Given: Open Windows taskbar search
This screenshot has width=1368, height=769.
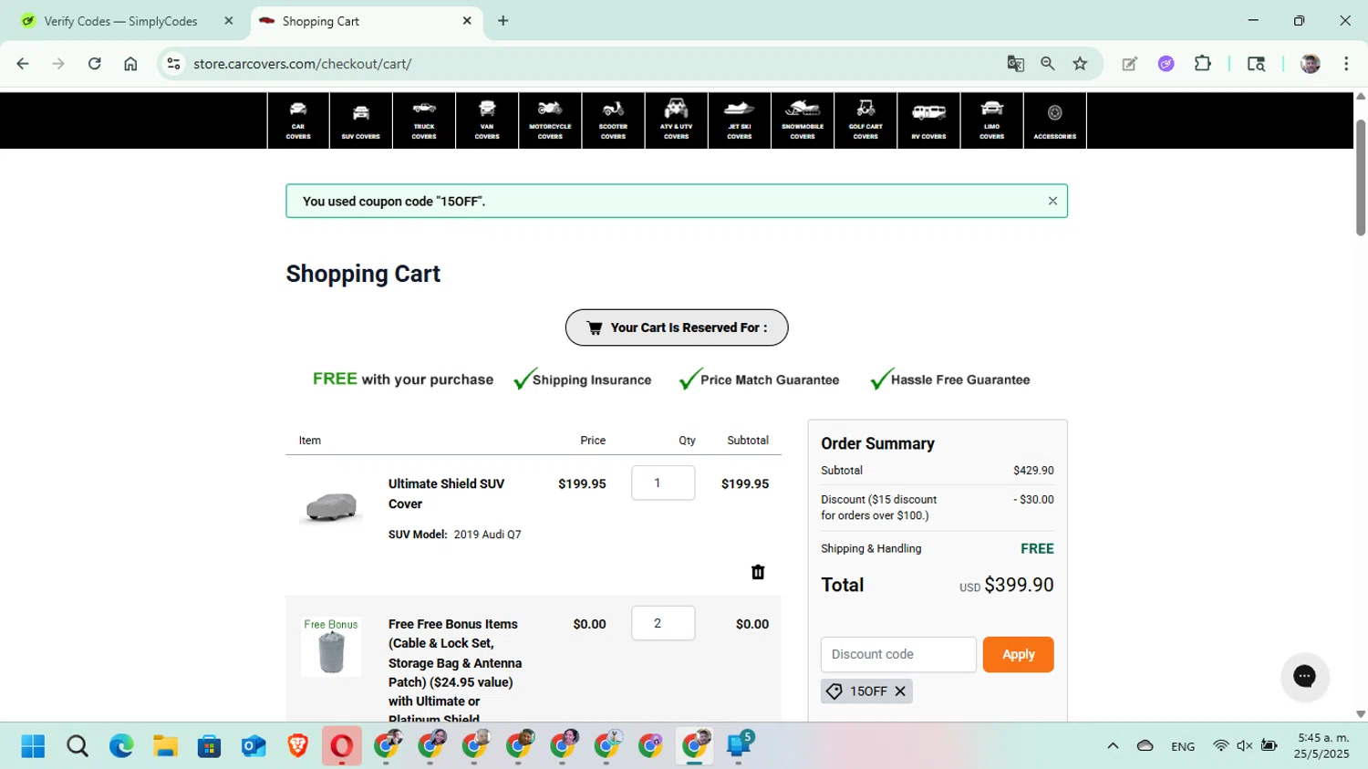Looking at the screenshot, I should (78, 746).
